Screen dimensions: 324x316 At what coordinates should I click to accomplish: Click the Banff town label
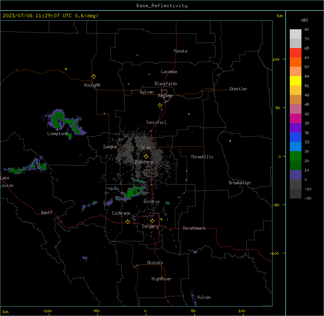click(47, 213)
